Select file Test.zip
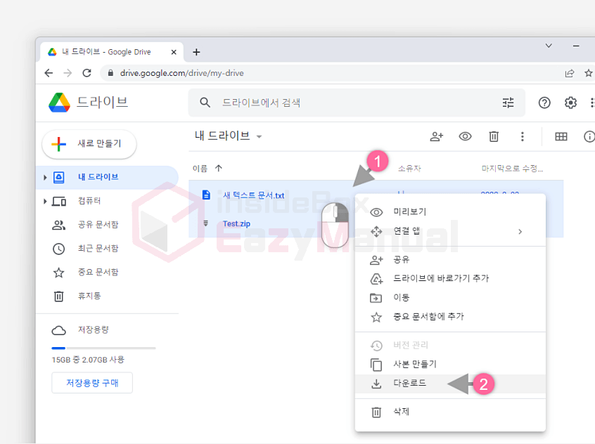 click(236, 223)
